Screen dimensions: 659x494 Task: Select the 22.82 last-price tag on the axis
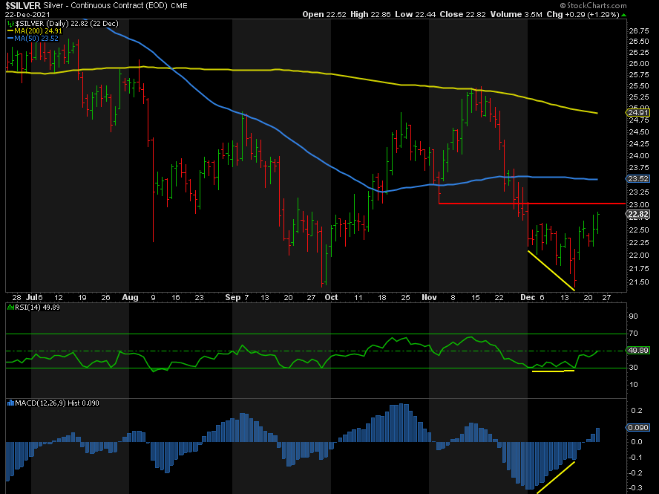coord(638,215)
